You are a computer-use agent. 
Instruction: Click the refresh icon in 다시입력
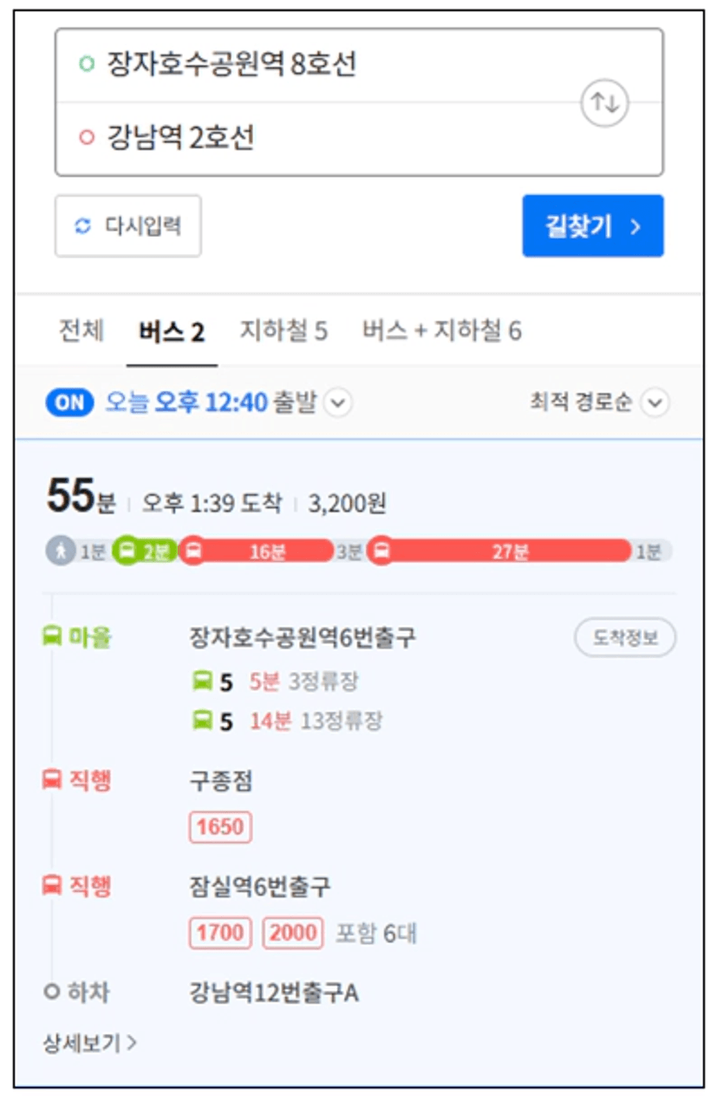(x=82, y=225)
